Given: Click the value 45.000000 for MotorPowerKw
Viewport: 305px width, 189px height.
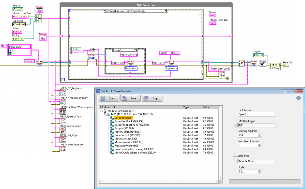Looking at the screenshot, I should click(x=209, y=142).
